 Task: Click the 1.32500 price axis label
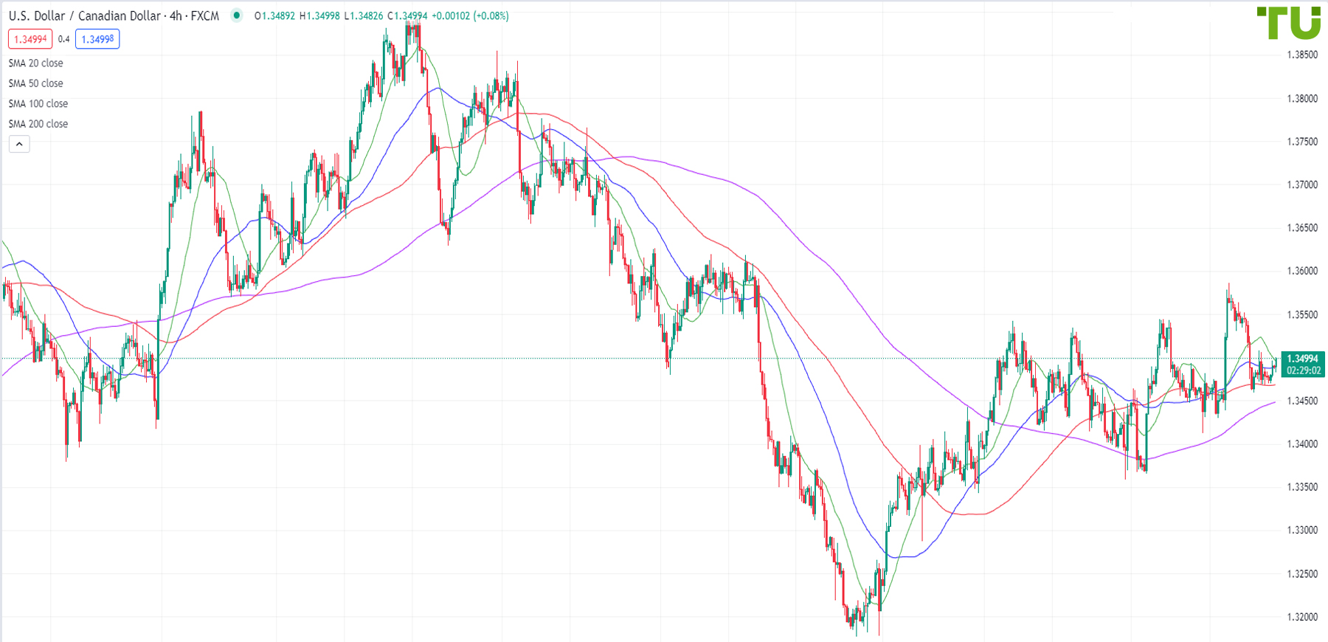click(x=1302, y=574)
